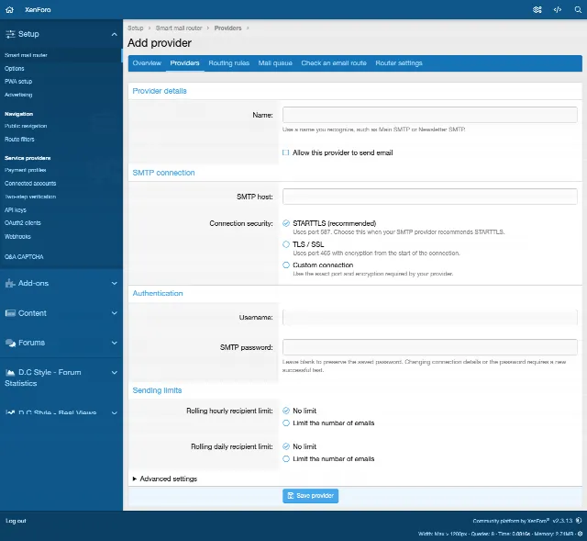This screenshot has width=587, height=541.
Task: Switch to the Overview tab
Action: pyautogui.click(x=147, y=63)
